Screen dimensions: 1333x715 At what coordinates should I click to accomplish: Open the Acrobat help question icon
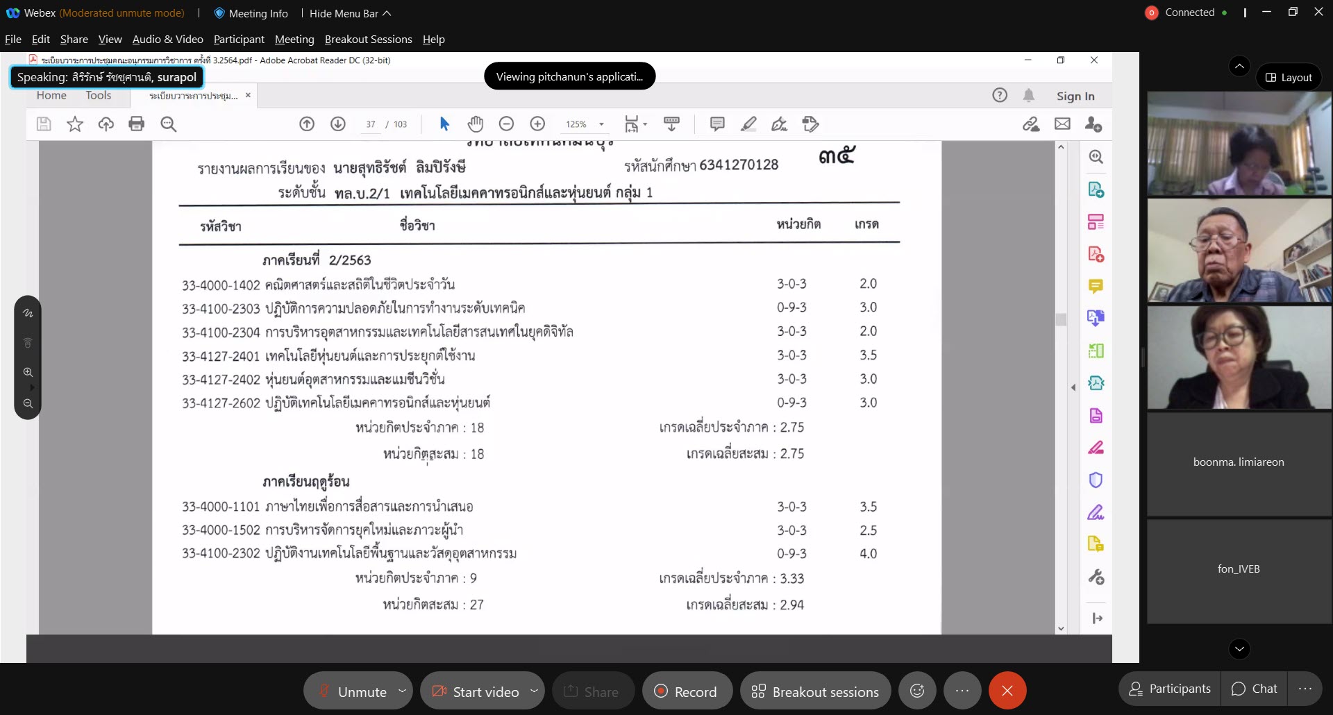tap(1000, 96)
